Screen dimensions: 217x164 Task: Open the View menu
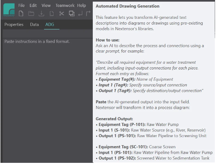pos(46,5)
